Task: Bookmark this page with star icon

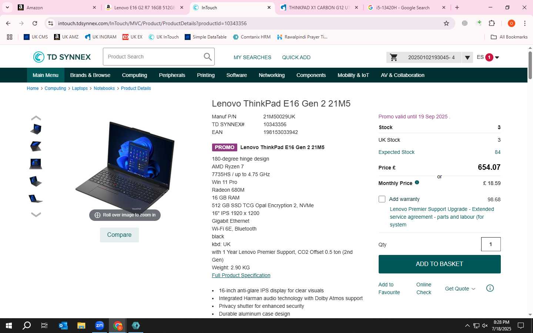Action: [446, 23]
